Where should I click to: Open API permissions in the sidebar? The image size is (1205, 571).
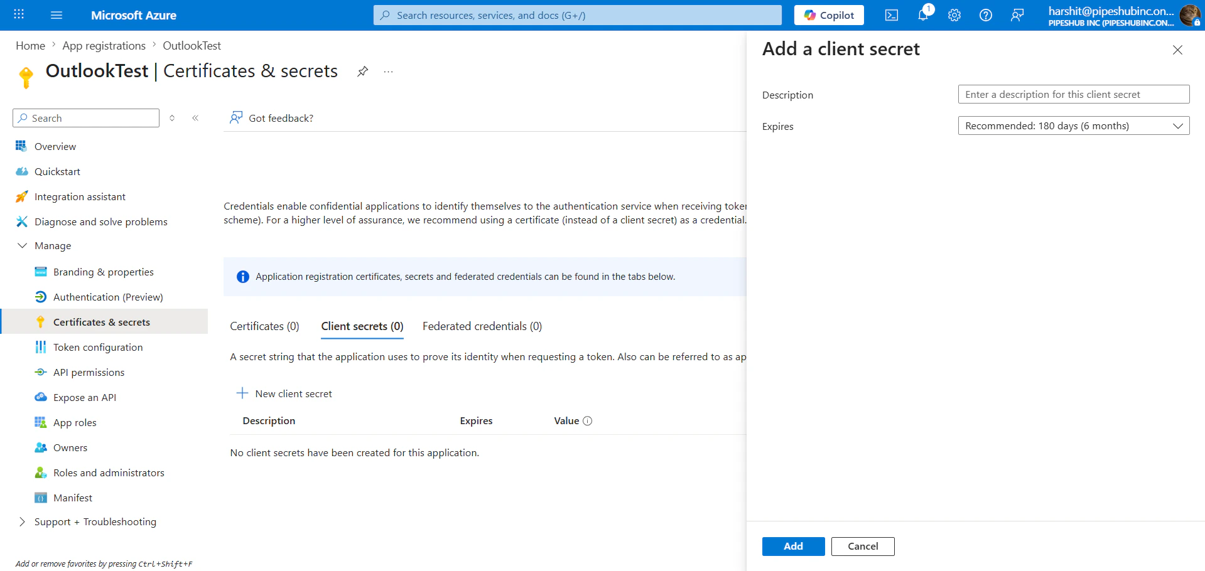coord(89,371)
